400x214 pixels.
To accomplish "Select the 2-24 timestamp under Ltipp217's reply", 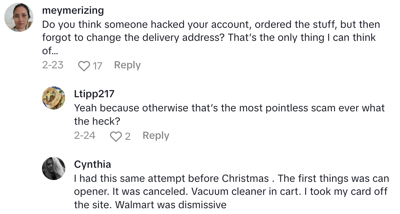I will click(84, 136).
